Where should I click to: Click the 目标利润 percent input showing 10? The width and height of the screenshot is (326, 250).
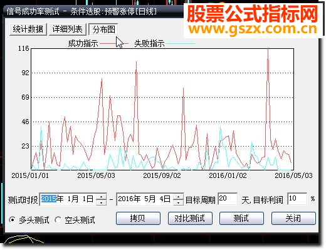coord(297,199)
